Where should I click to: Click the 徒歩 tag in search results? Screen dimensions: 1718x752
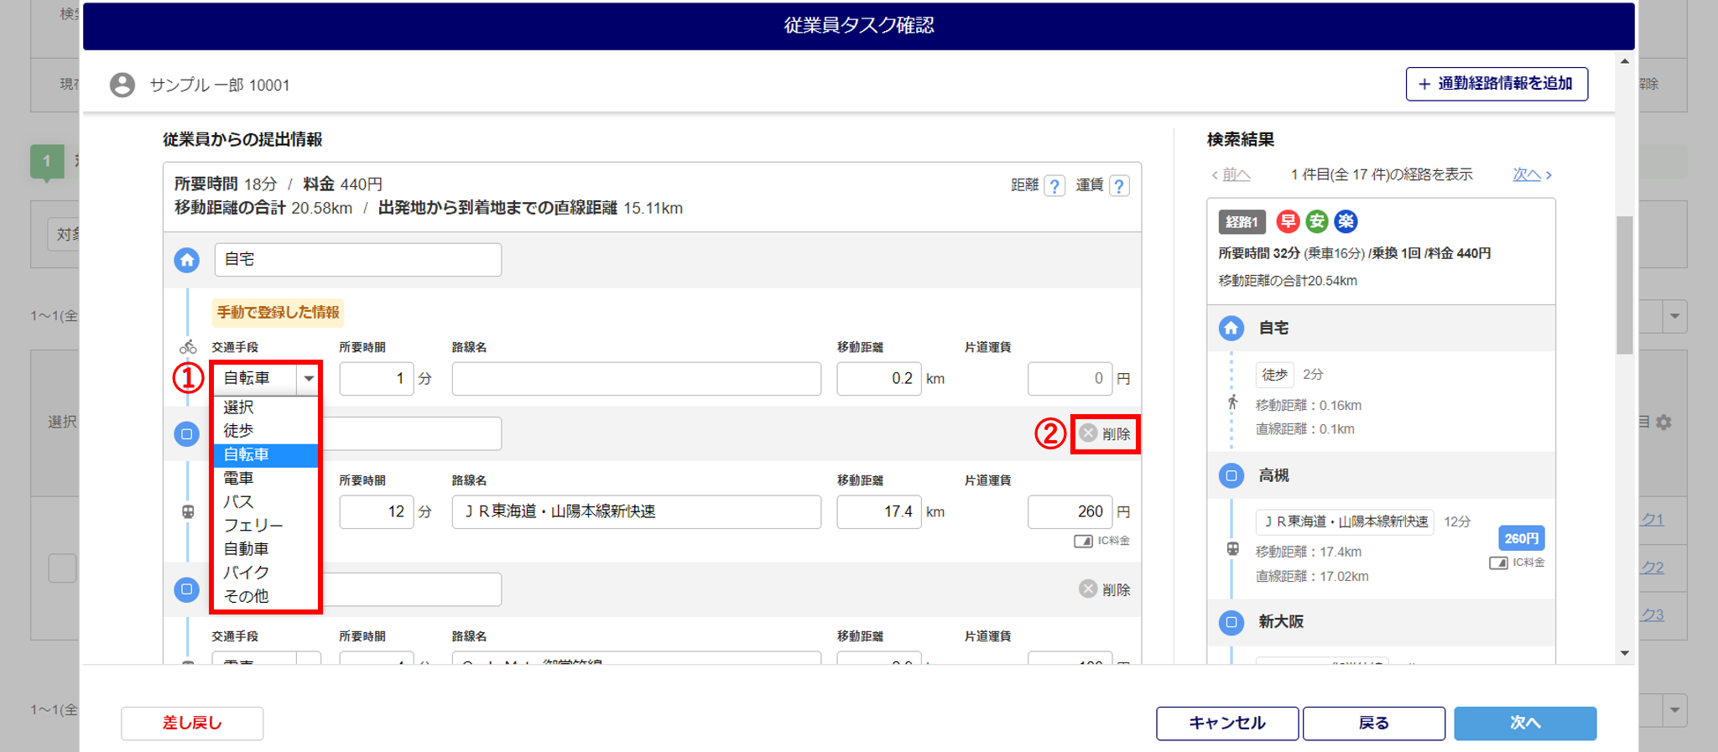1275,375
